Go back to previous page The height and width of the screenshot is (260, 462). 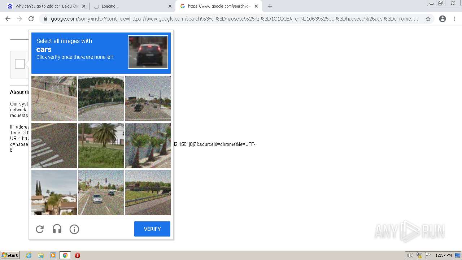point(8,19)
